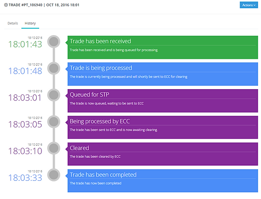The image size is (261, 199).
Task: Select the blue Trade is being processed card
Action: (x=162, y=74)
